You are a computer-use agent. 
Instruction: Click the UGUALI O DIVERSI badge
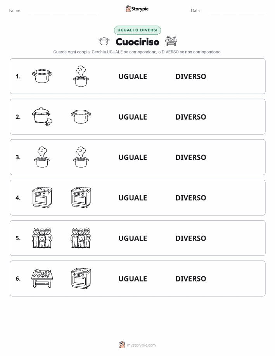coord(137,30)
